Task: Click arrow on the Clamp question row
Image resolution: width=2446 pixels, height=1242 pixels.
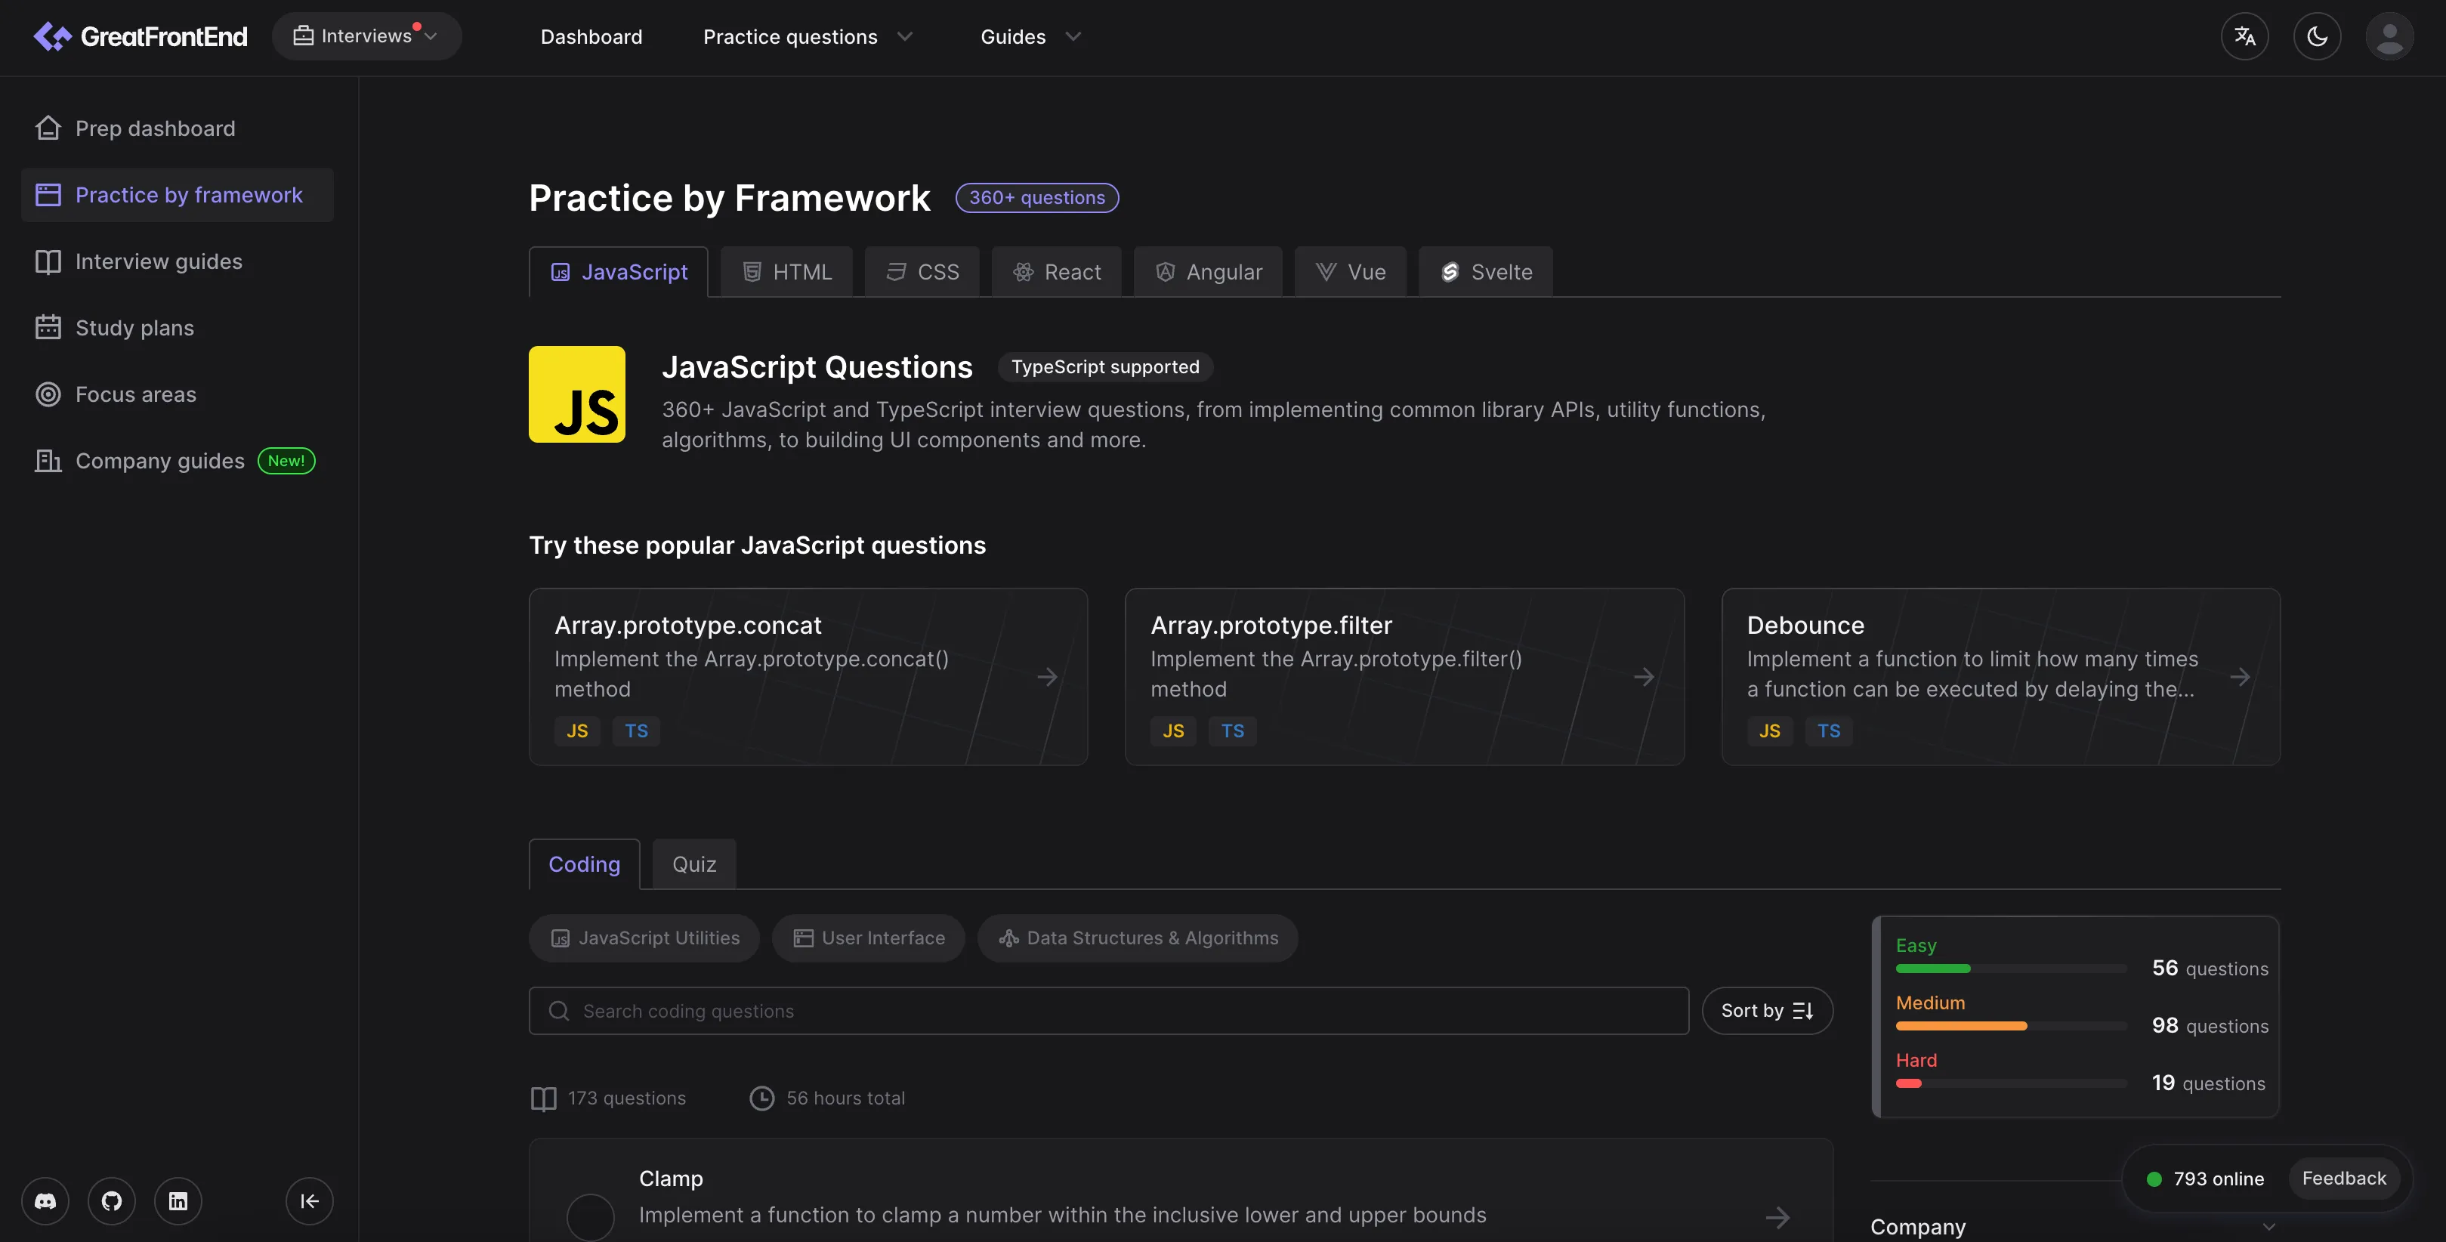Action: [1777, 1216]
